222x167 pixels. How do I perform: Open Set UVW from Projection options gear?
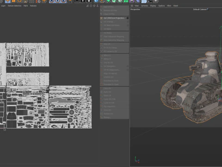click(x=128, y=18)
